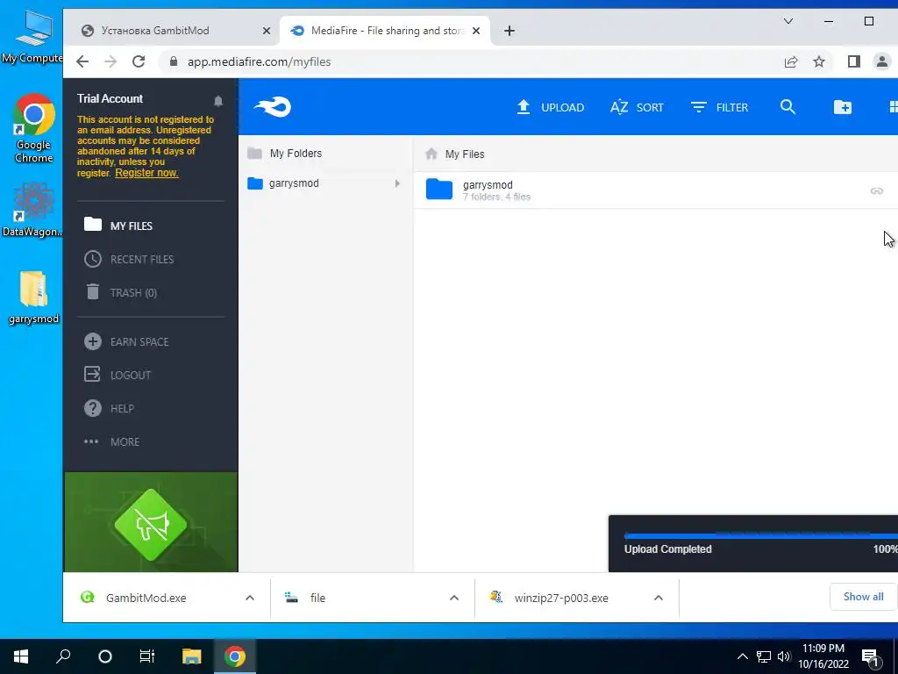Open taskbar search magnifier

pos(63,656)
